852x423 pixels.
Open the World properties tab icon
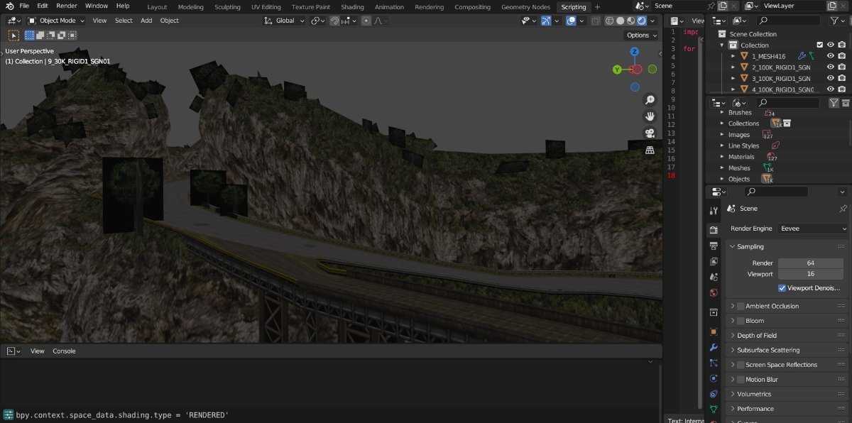[x=714, y=292]
